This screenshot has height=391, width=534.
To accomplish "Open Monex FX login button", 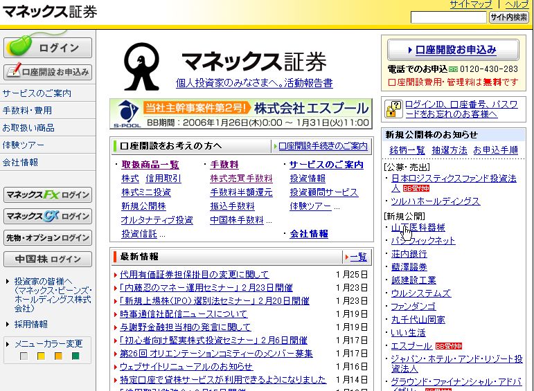I will coord(48,195).
